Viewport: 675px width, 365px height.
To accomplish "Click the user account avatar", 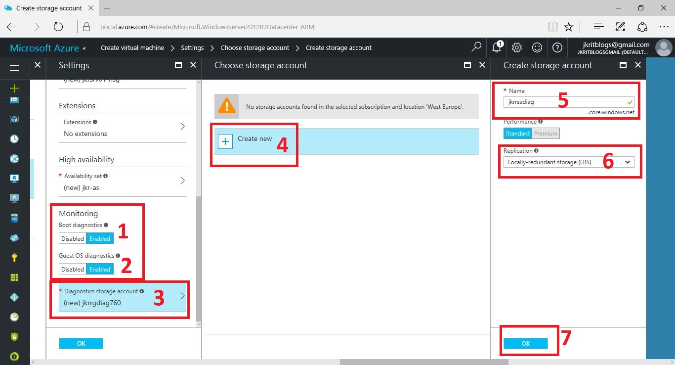I will click(663, 48).
